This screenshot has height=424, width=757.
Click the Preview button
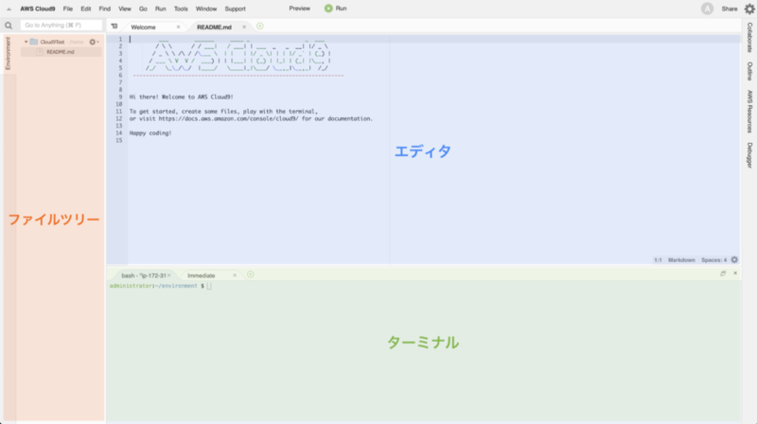pos(299,9)
